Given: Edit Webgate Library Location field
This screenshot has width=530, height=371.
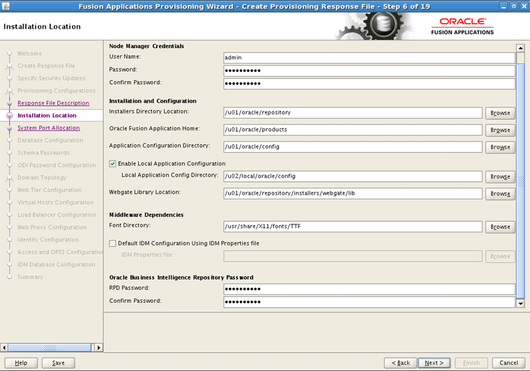Looking at the screenshot, I should click(x=353, y=194).
